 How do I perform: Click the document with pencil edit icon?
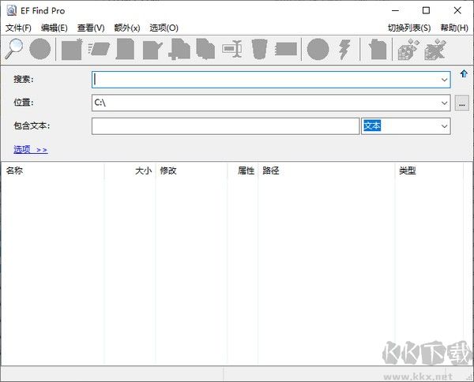pos(152,51)
